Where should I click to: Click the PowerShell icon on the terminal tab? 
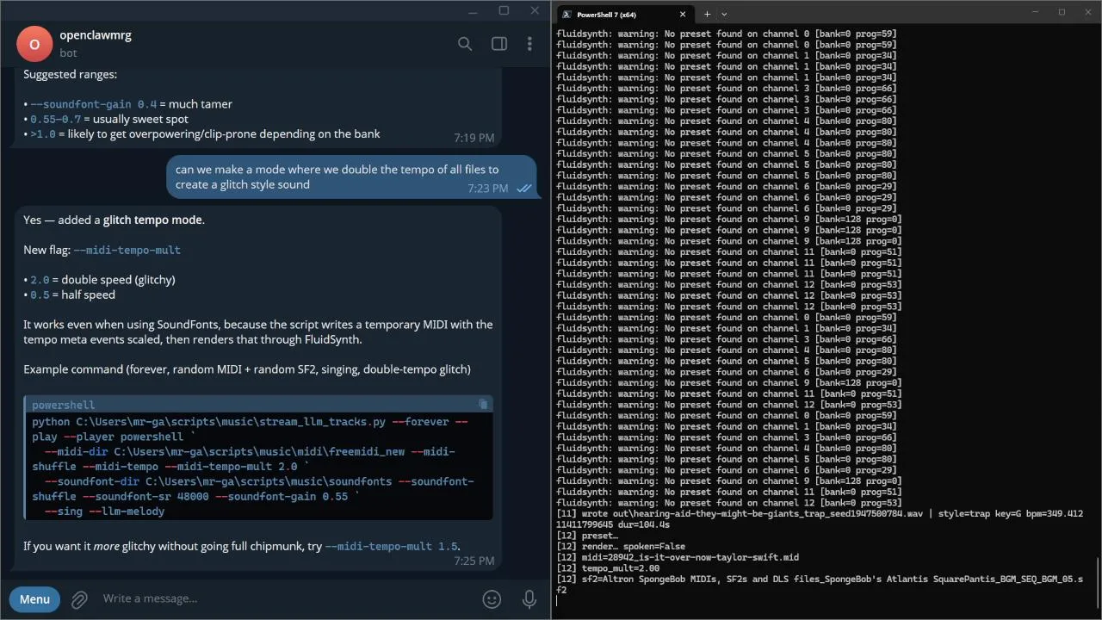click(567, 14)
